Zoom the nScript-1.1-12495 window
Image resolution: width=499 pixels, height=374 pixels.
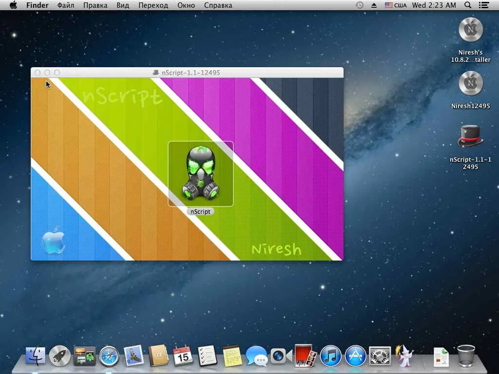click(x=57, y=73)
